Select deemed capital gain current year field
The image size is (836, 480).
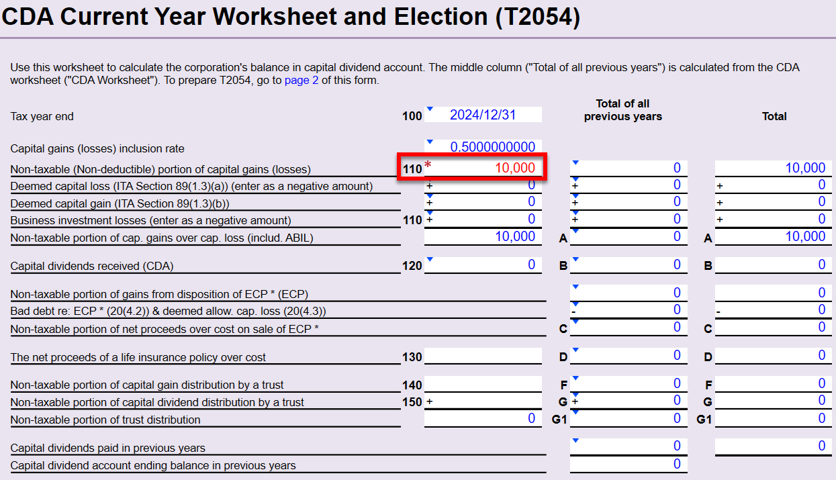pos(483,201)
